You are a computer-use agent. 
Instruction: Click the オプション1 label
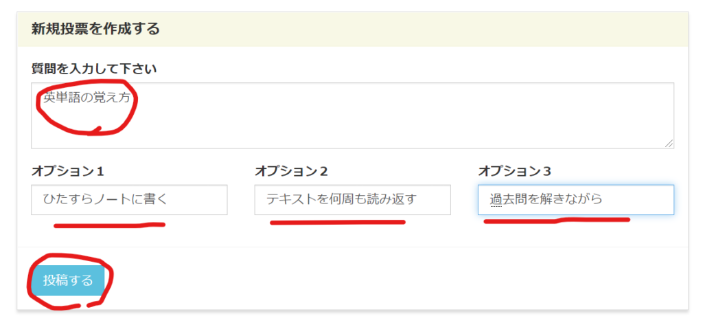tap(68, 171)
